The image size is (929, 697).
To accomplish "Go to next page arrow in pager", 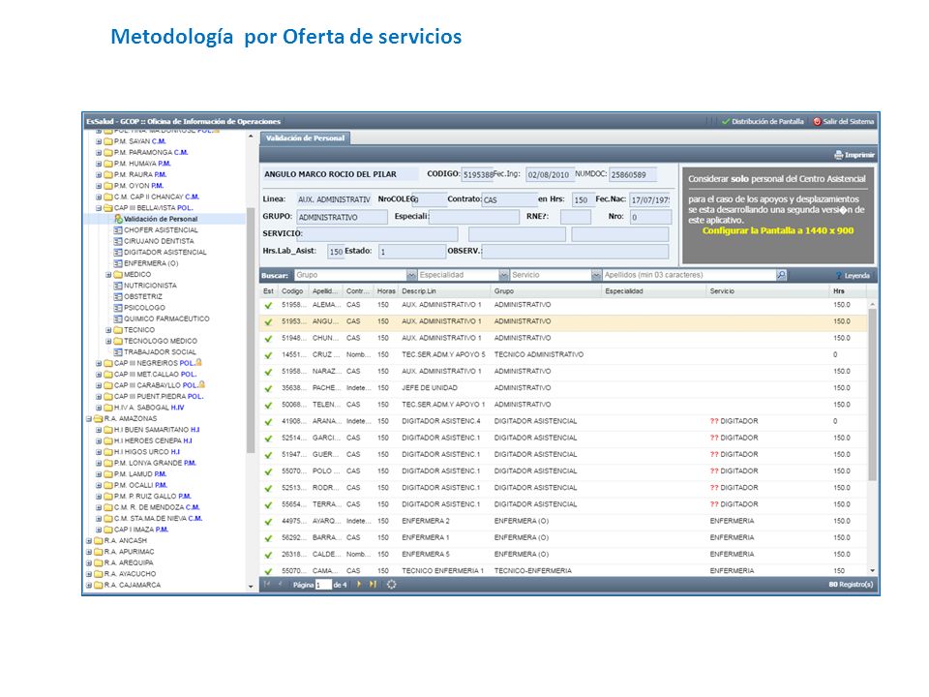I will 359,585.
